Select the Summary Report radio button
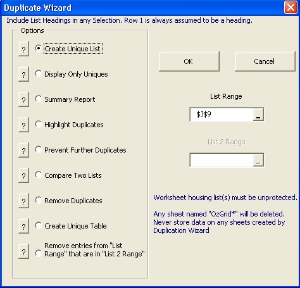The image size is (300, 288). [x=39, y=99]
